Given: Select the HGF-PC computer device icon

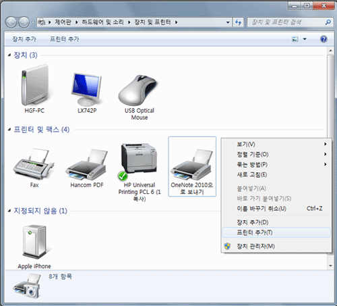Looking at the screenshot, I should [34, 85].
